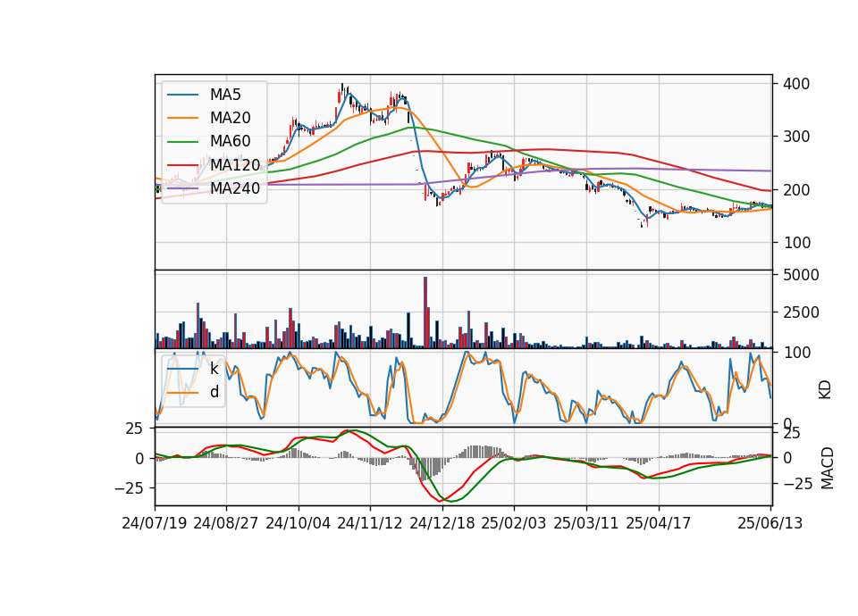Screen dimensions: 858x616
Task: Click the d legend label in KD panel
Action: point(214,392)
